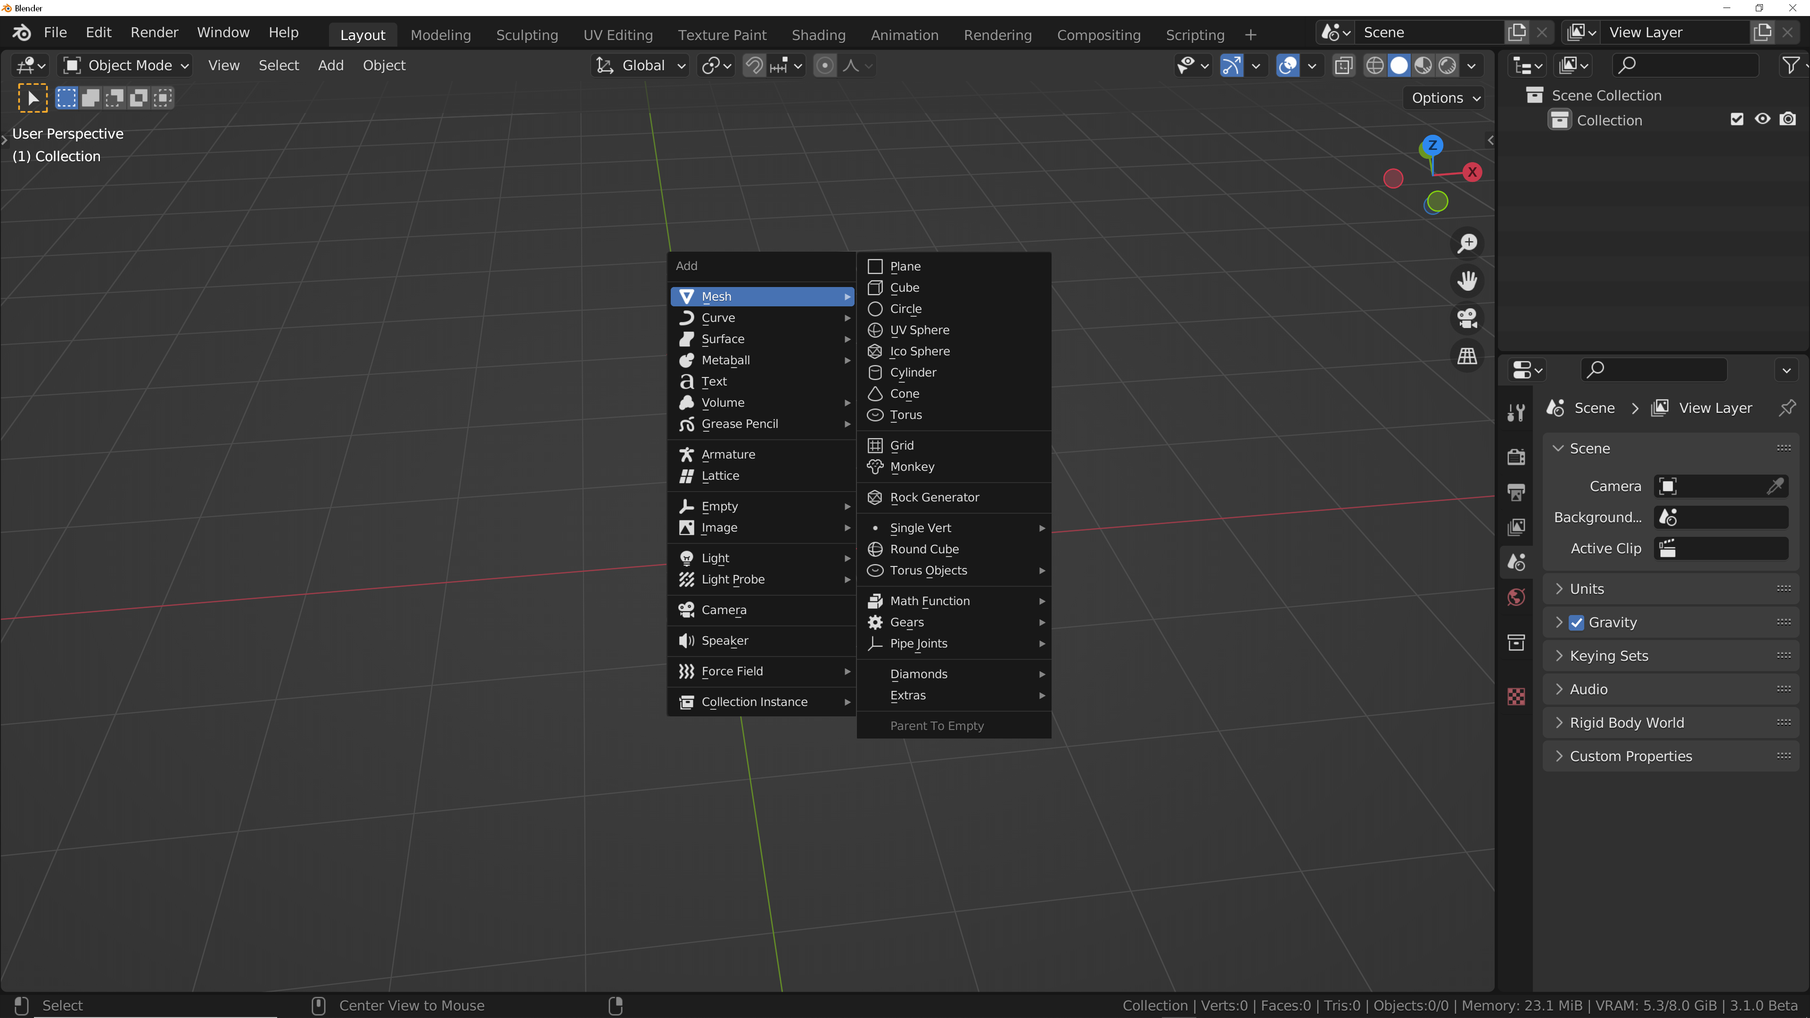The image size is (1810, 1018).
Task: Expand the Rigid Body World panel
Action: coord(1670,723)
